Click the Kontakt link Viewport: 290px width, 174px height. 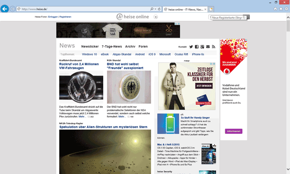pos(182,47)
